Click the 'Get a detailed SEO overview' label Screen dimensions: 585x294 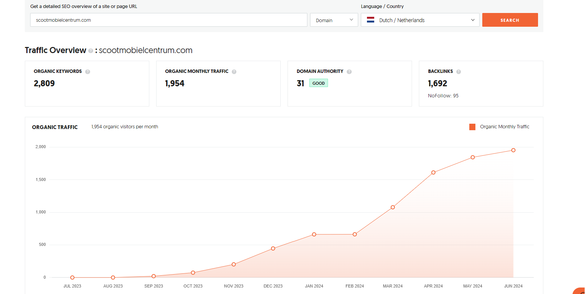(x=84, y=6)
